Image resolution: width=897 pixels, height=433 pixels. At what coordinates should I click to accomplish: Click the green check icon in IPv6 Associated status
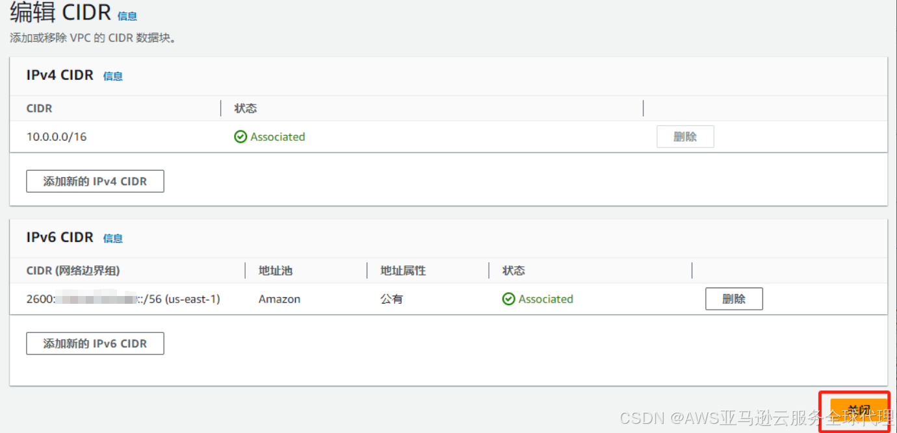(x=509, y=299)
